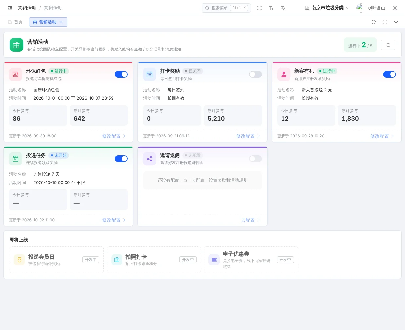Screen dimensions: 405x330
Task: Toggle fullscreen from the top header
Action: tap(259, 8)
